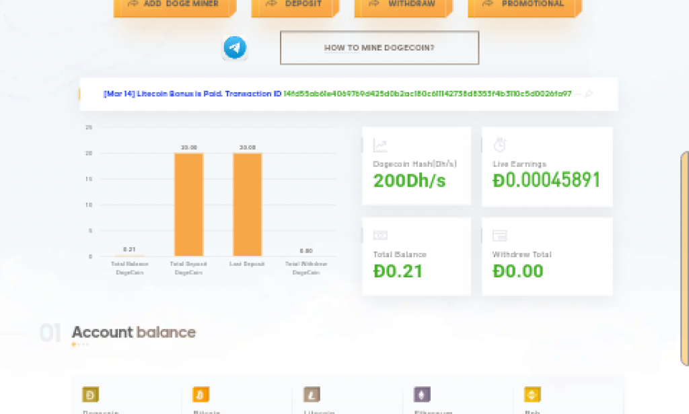Select the Bnb currency icon

tap(531, 394)
